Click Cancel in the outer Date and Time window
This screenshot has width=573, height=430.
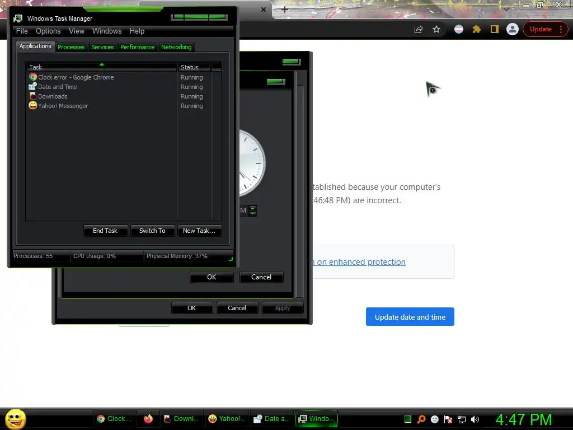click(237, 308)
